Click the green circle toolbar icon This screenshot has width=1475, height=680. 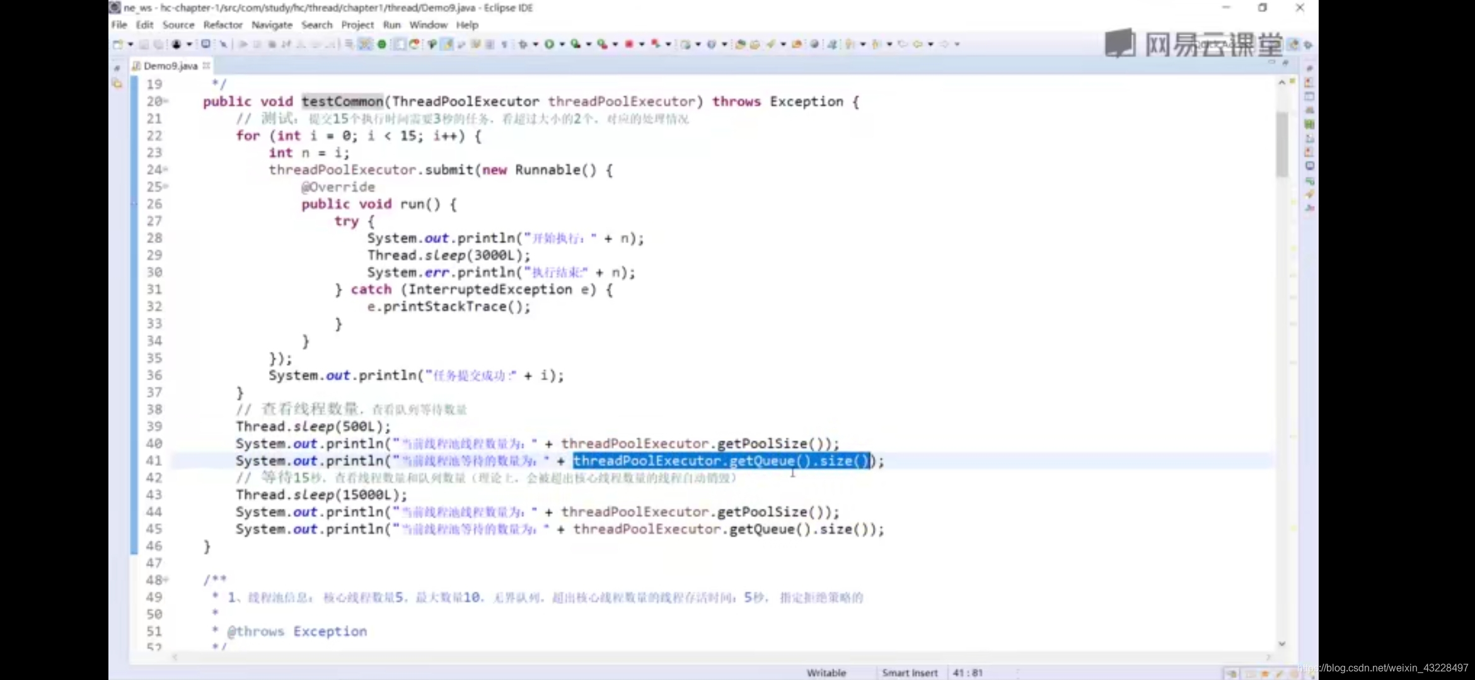pos(381,44)
